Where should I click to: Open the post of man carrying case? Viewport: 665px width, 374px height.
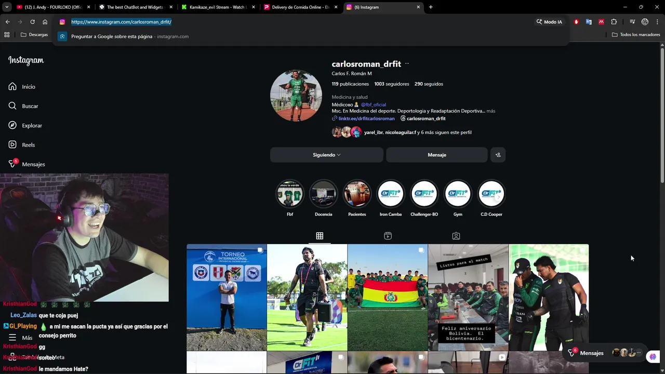(x=307, y=297)
